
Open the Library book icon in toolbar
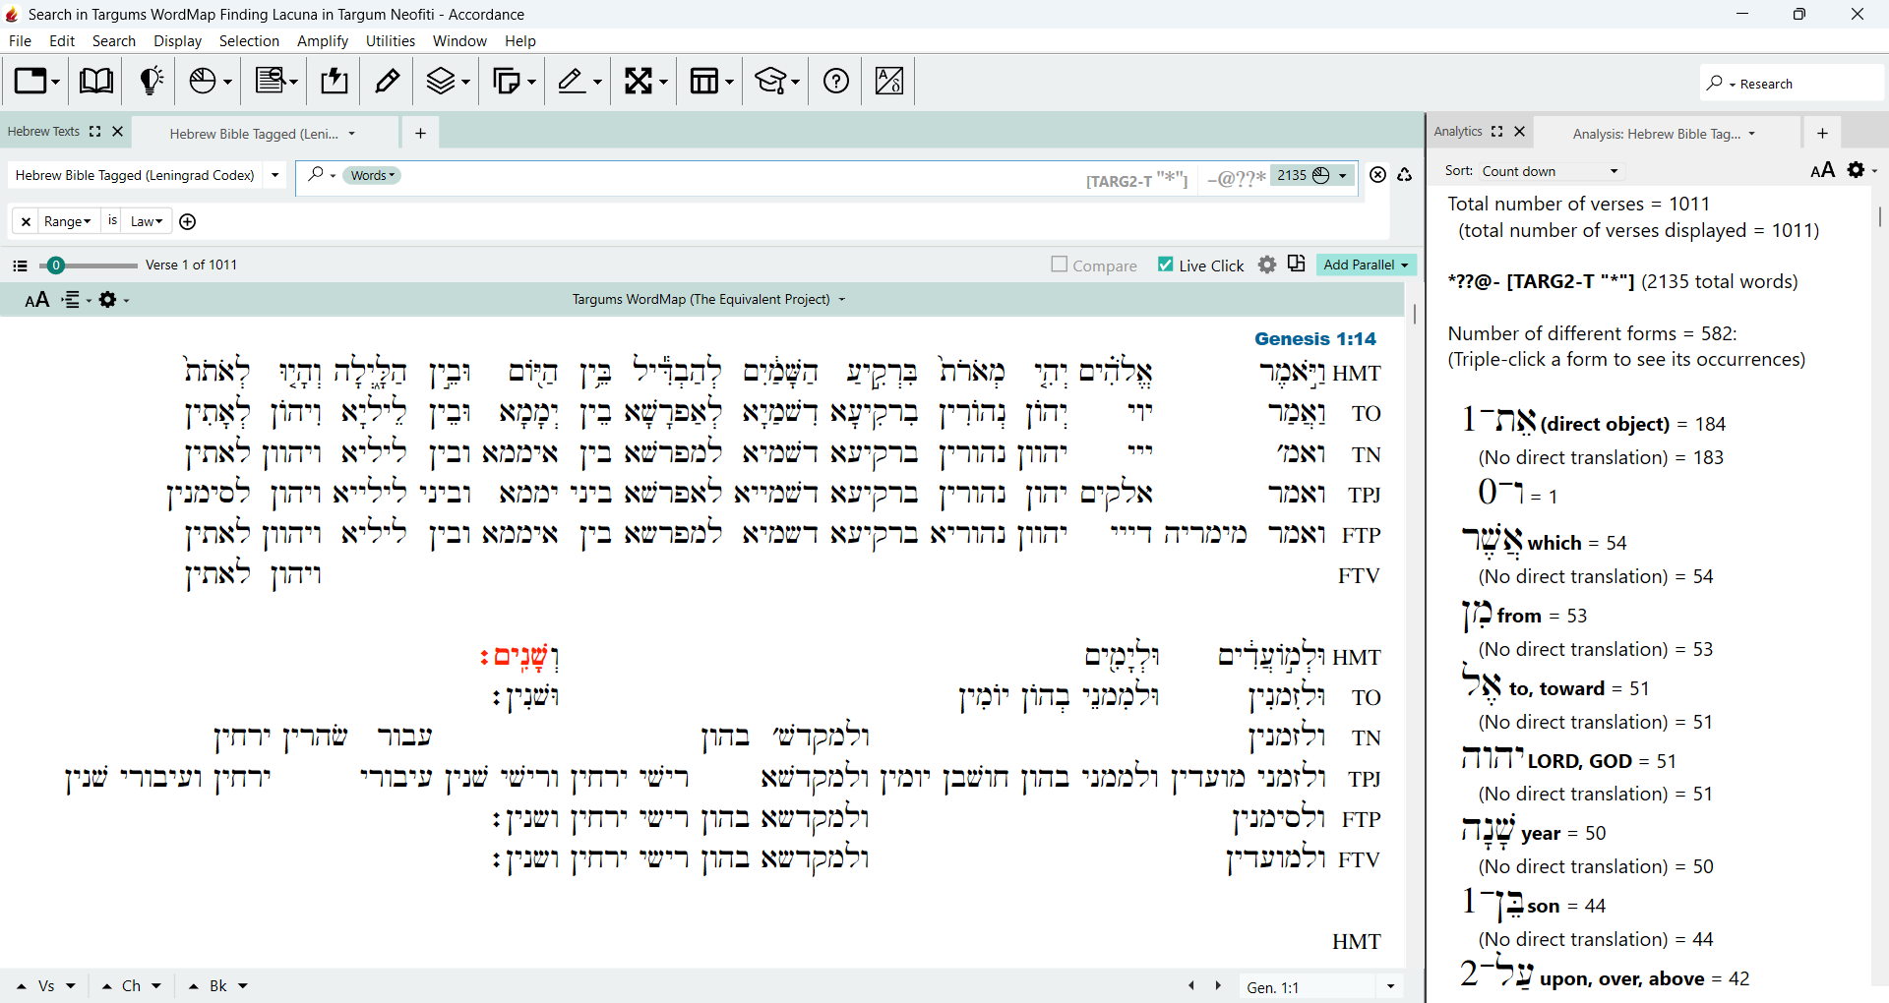point(95,81)
